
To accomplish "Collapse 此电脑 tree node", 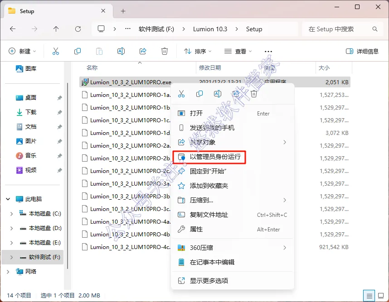I will pos(8,199).
